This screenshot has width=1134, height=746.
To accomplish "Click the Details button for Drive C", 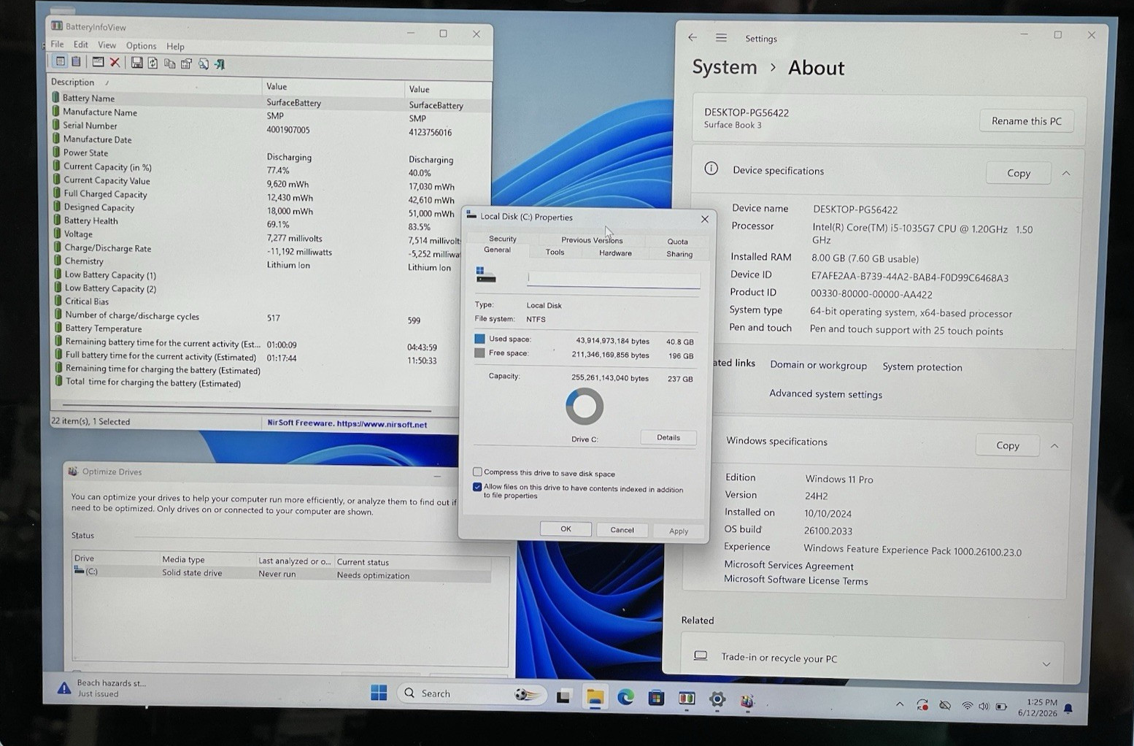I will coord(668,437).
